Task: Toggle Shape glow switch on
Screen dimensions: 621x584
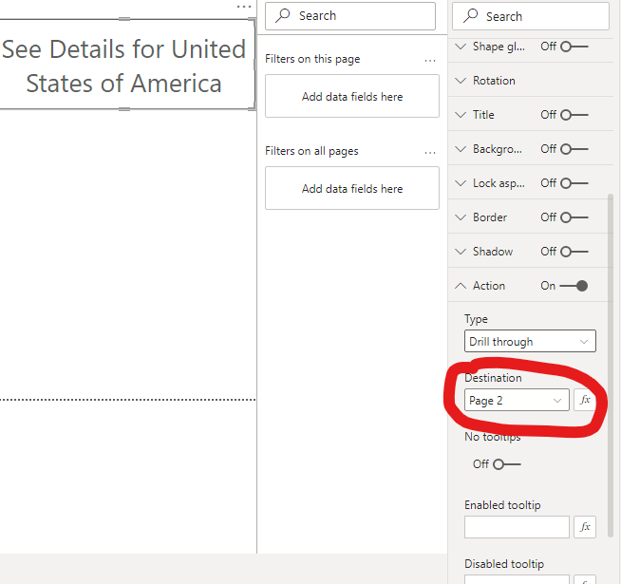Action: click(574, 47)
